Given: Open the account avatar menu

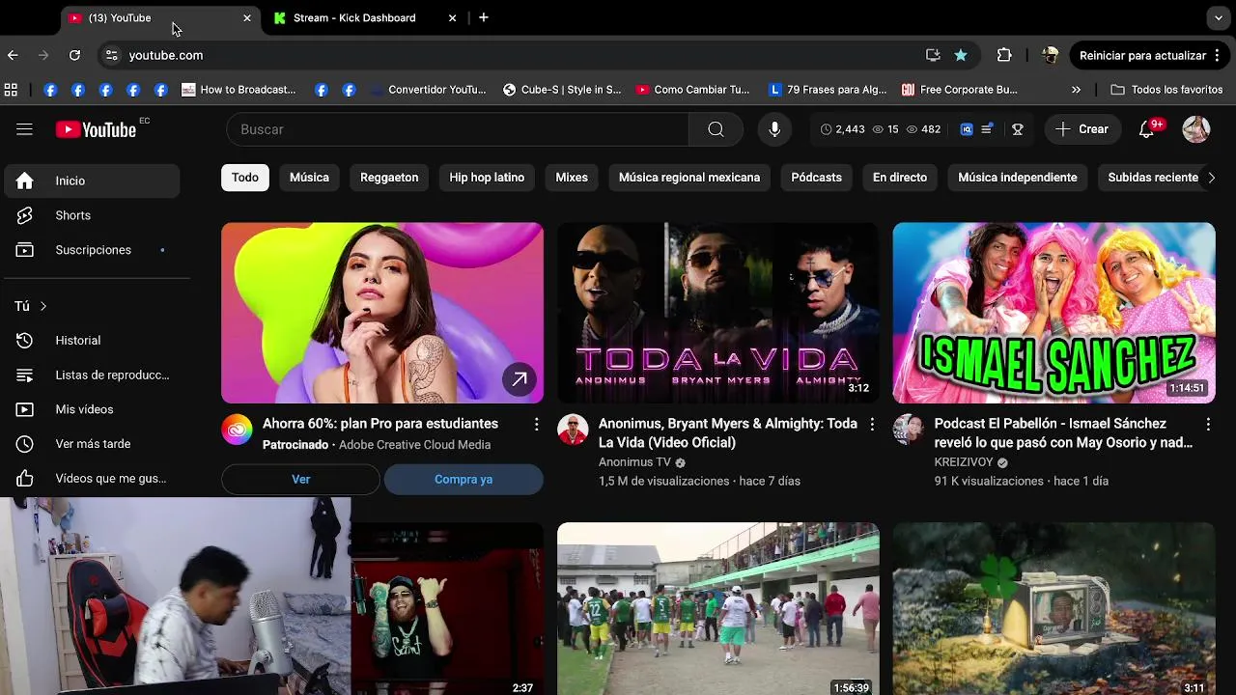Looking at the screenshot, I should 1195,129.
